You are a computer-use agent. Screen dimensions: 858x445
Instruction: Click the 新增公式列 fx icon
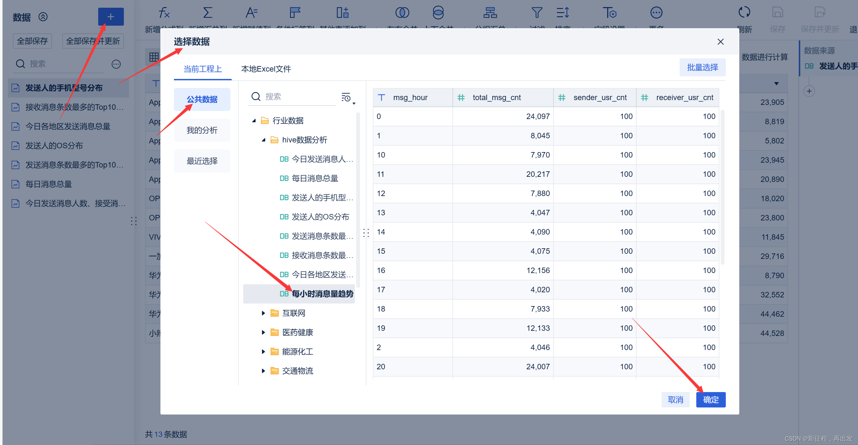pyautogui.click(x=164, y=13)
